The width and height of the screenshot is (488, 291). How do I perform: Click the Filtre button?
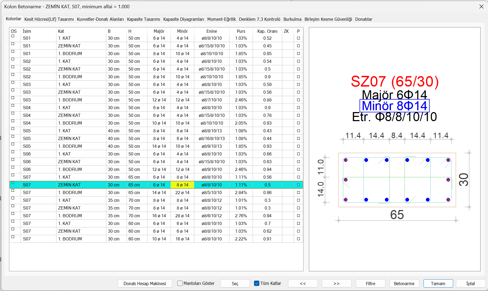click(x=370, y=284)
